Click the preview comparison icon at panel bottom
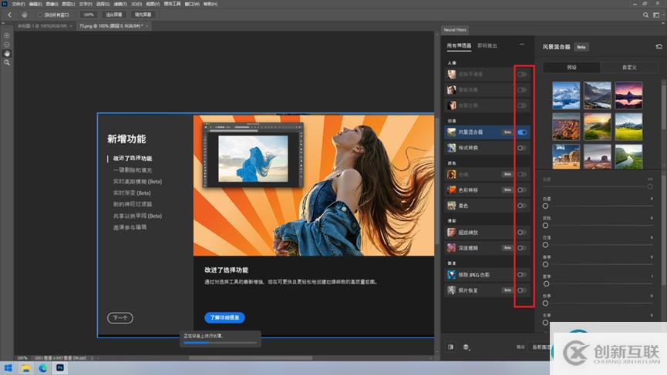Image resolution: width=667 pixels, height=375 pixels. [451, 347]
